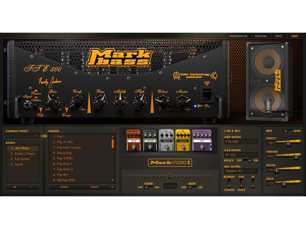306x229 pixels.
Task: Click the DIRECT mix slider handle
Action: coord(288,144)
